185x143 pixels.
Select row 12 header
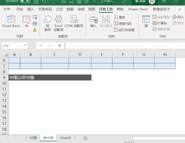[4, 95]
